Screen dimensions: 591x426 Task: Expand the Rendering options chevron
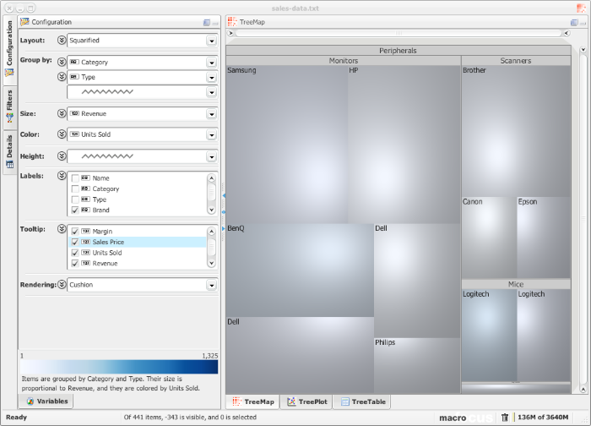click(61, 285)
